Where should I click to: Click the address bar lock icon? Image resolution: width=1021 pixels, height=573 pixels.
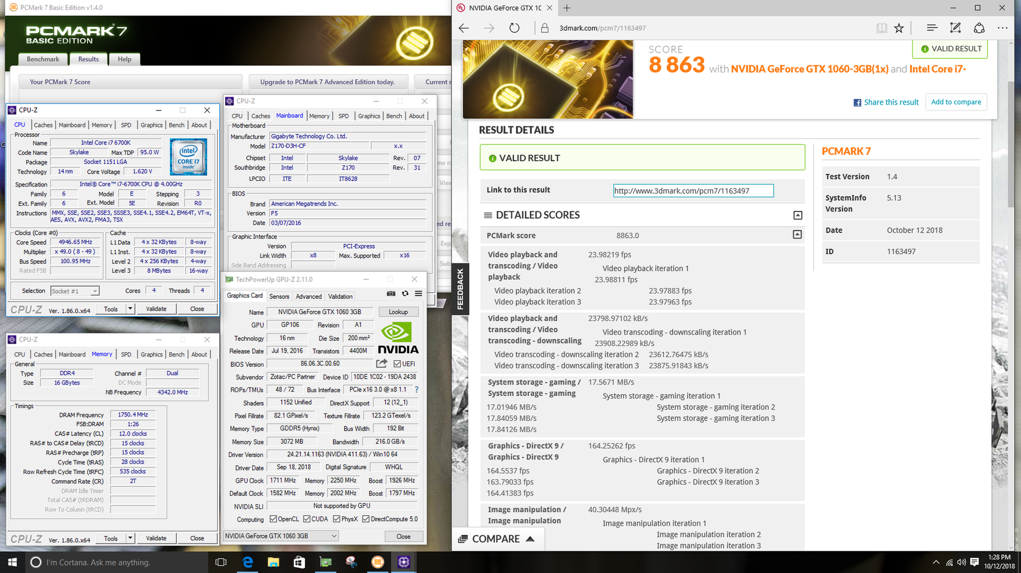[545, 28]
